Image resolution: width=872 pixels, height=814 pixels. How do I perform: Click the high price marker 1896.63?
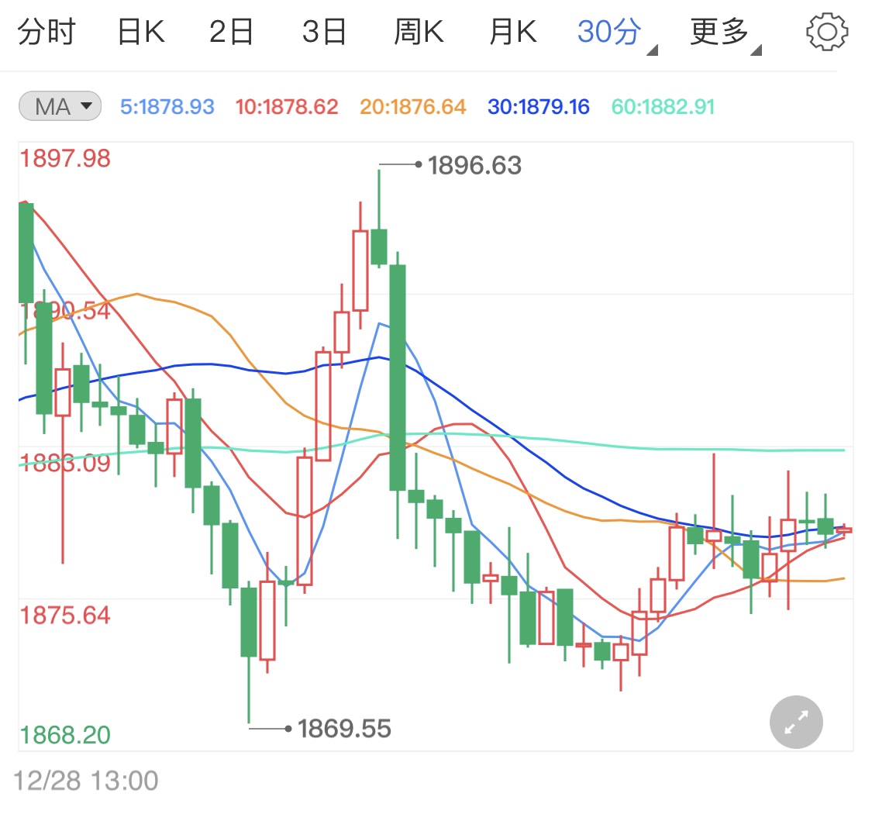coord(473,165)
